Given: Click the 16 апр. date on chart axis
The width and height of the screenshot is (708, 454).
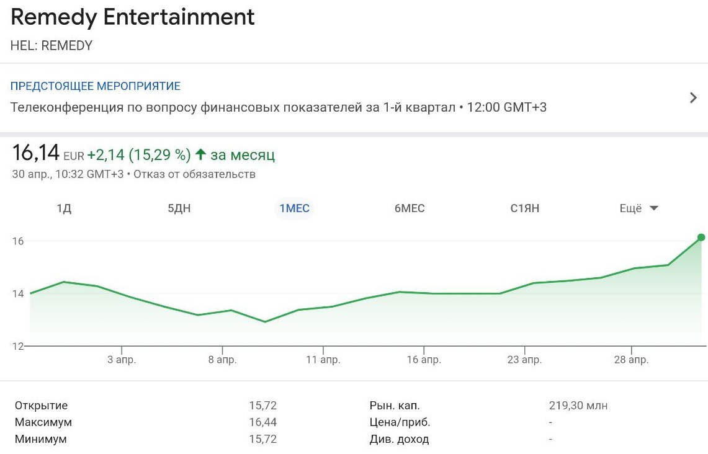Looking at the screenshot, I should pyautogui.click(x=424, y=360).
